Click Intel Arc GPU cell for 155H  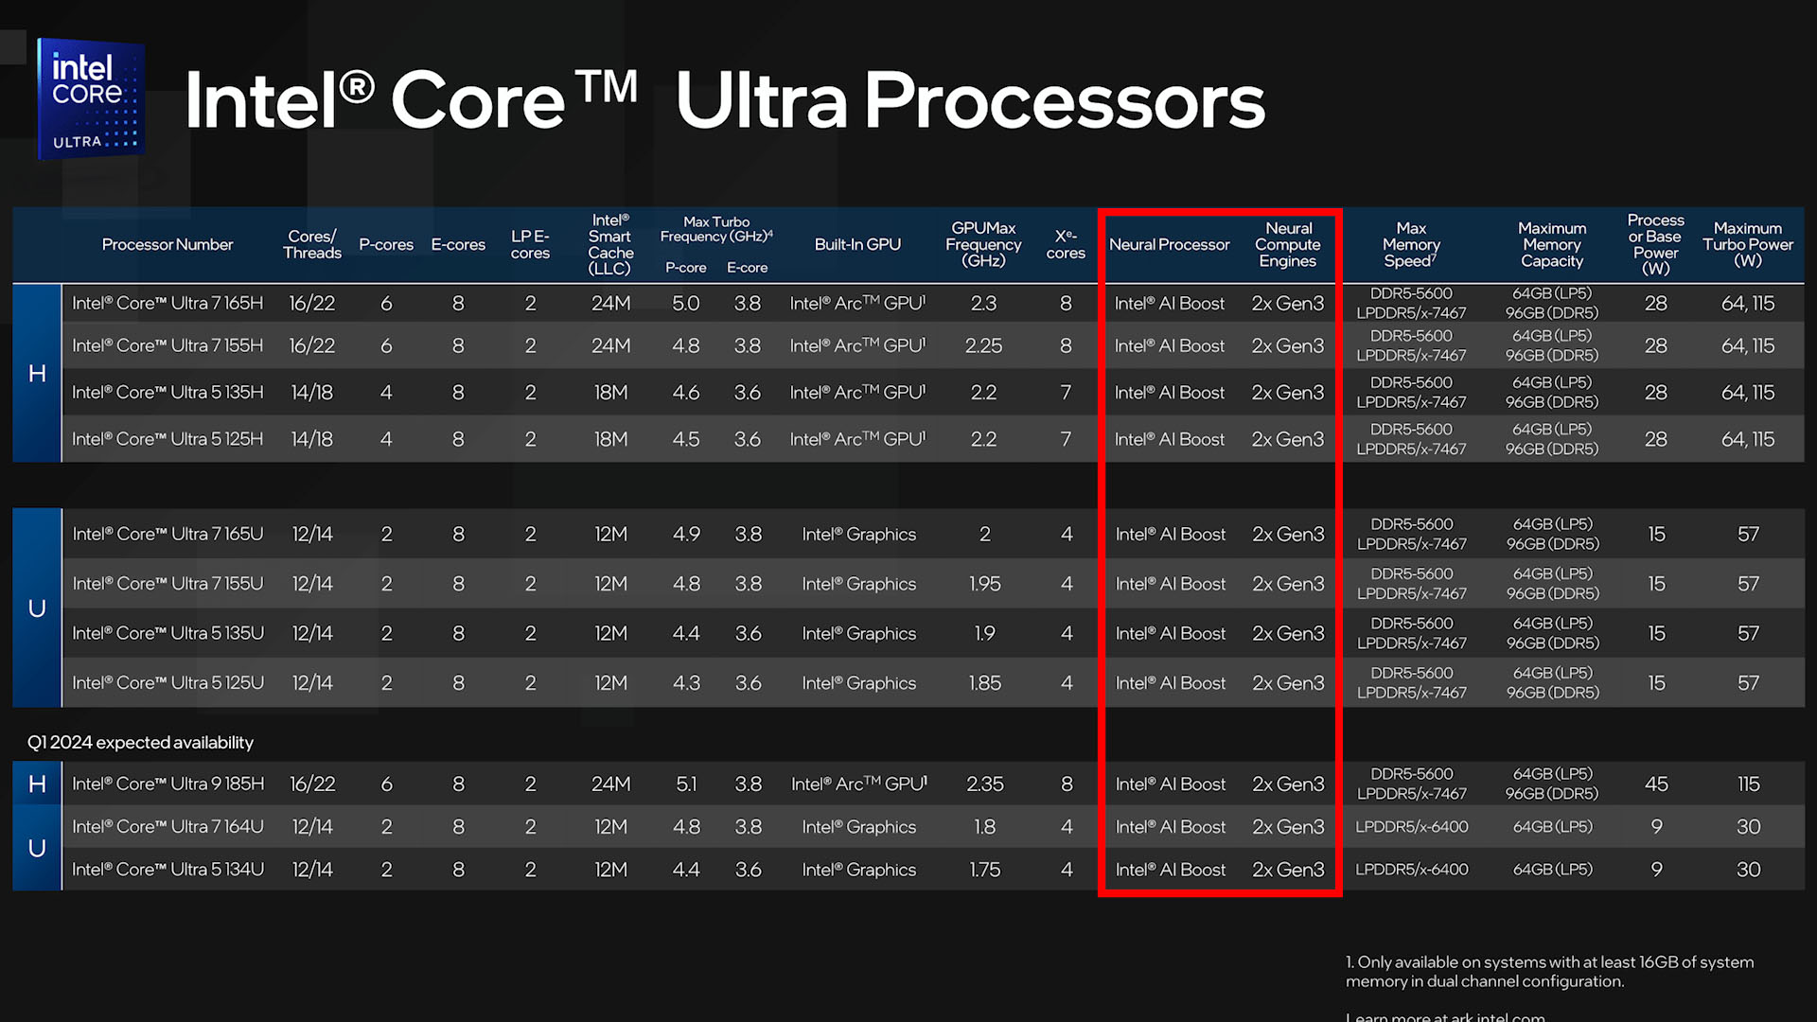tap(857, 345)
